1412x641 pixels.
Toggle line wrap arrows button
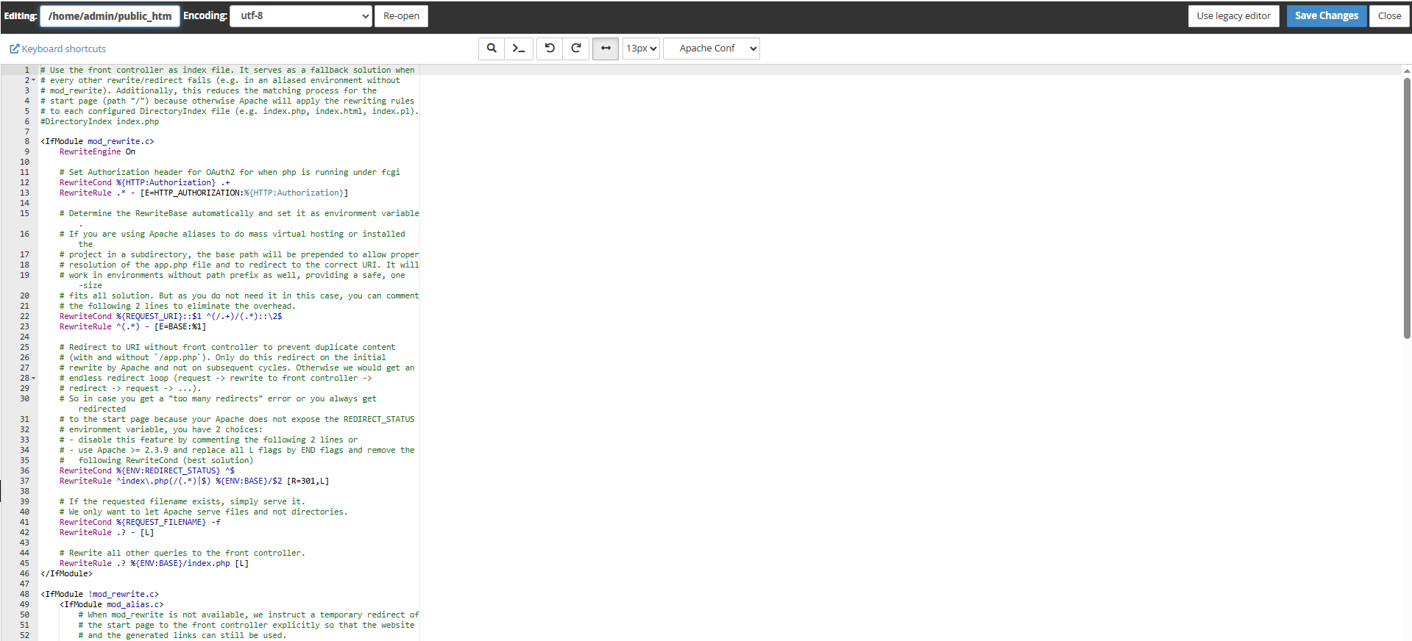(x=606, y=49)
